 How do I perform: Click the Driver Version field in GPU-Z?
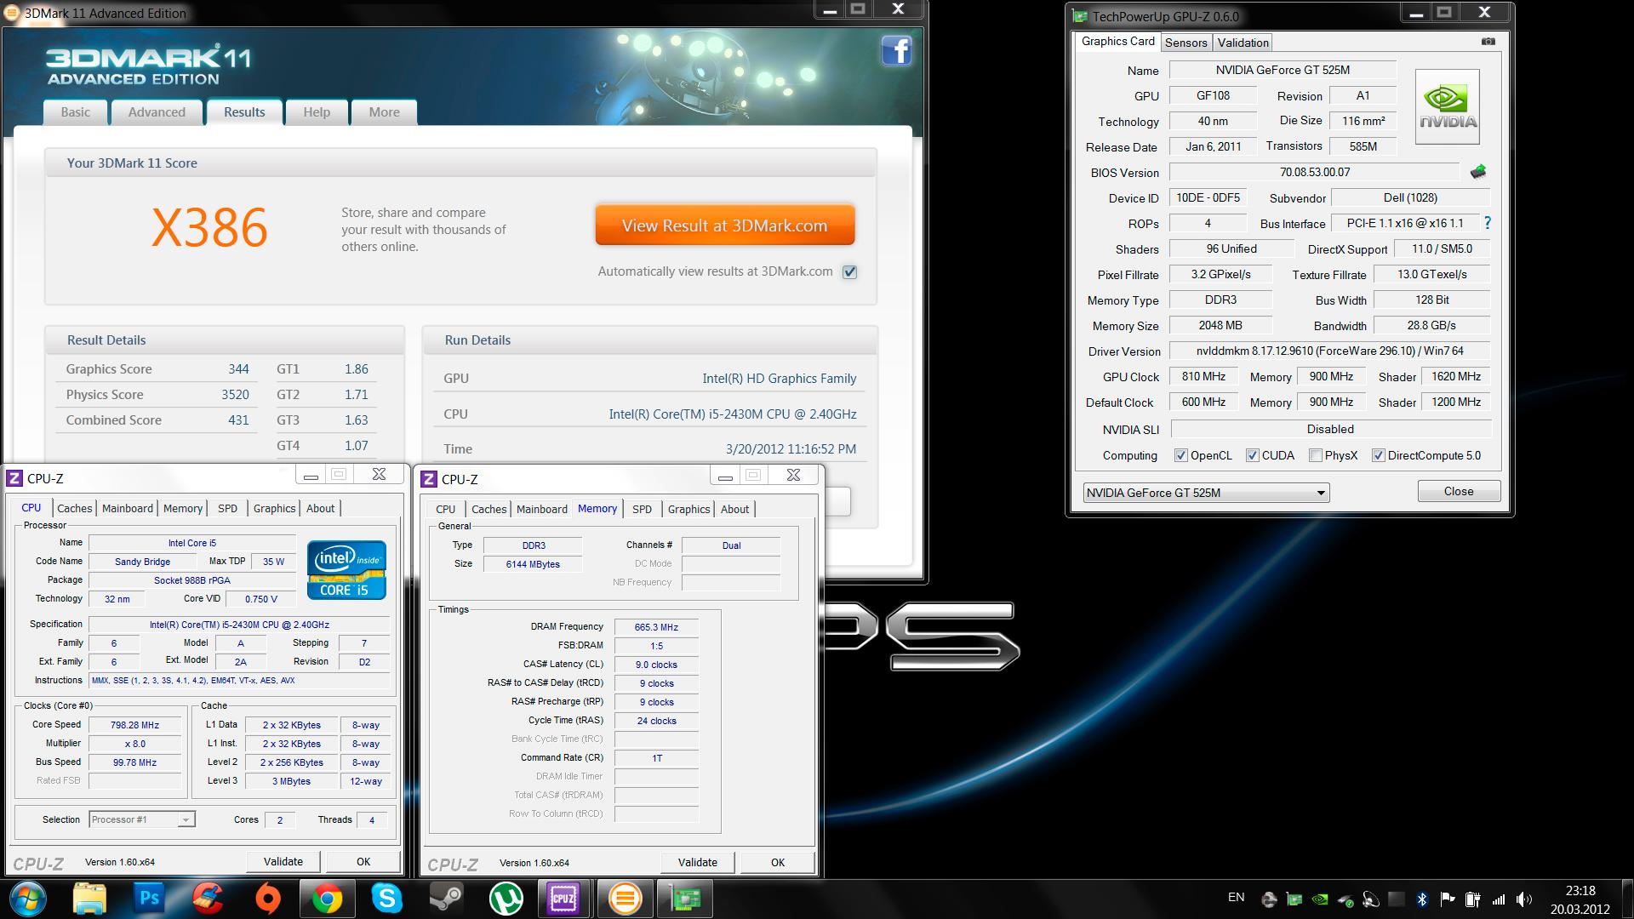pyautogui.click(x=1330, y=351)
